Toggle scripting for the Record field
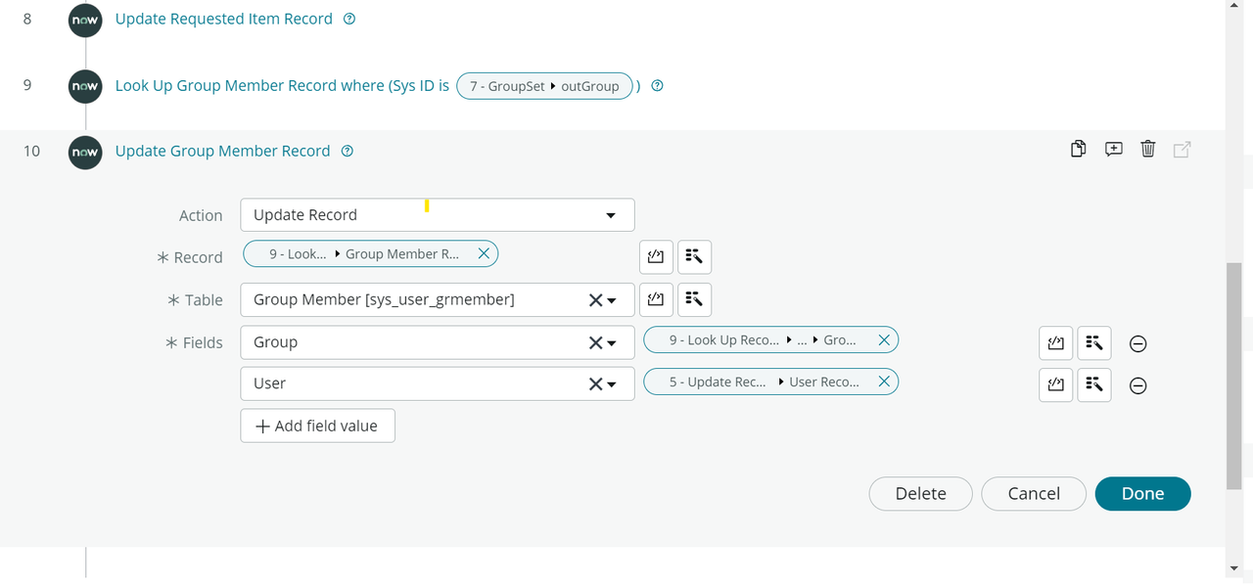The height and width of the screenshot is (584, 1253). [656, 257]
